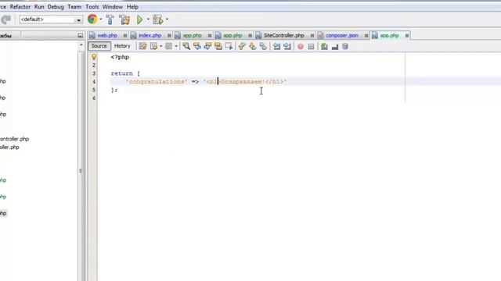Select the oller.php file in tree

point(9,148)
